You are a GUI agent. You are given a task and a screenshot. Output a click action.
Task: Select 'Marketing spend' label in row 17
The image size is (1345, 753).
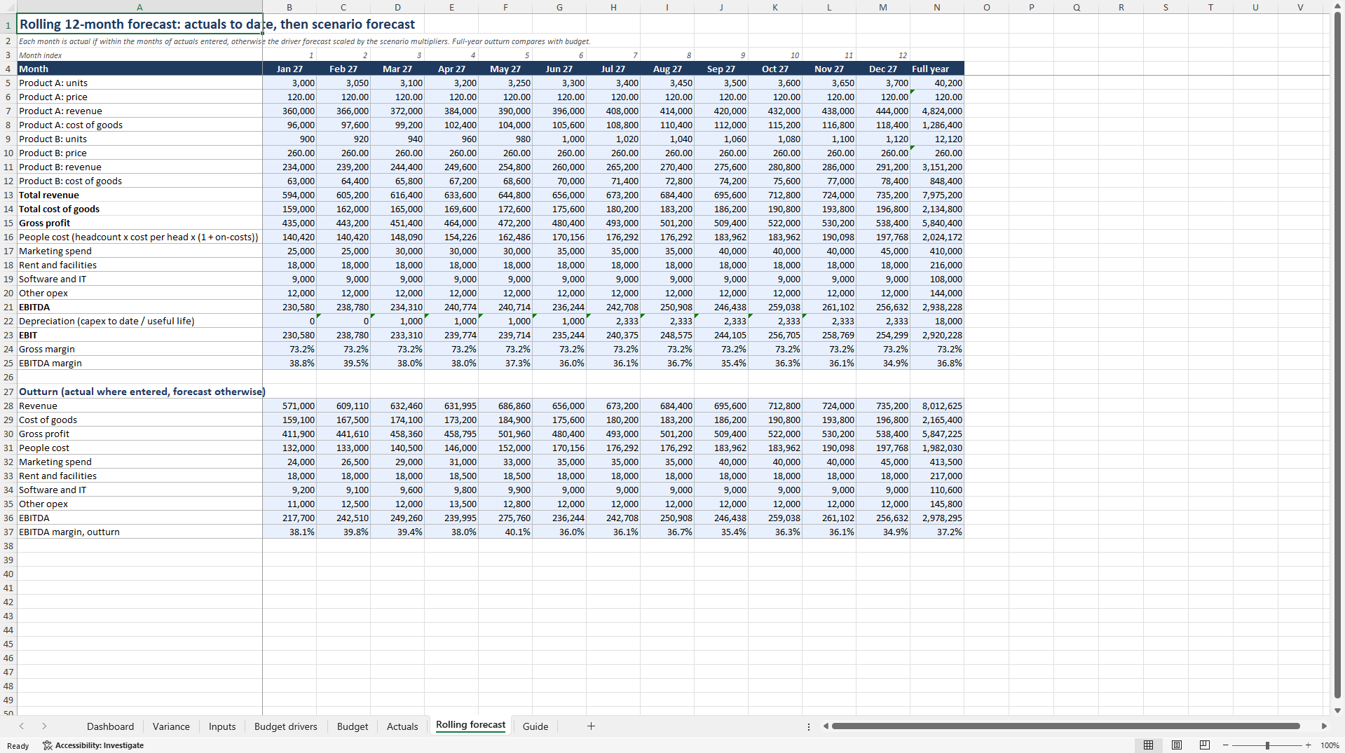139,251
